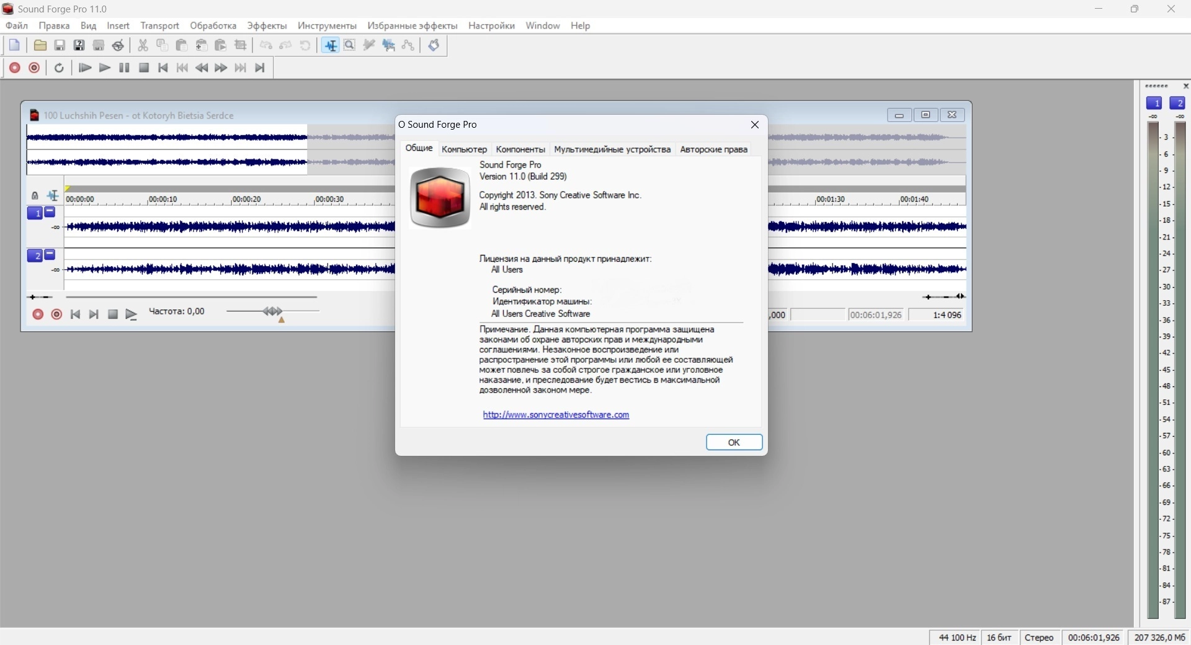Copy the selection using the Copy icon

coord(163,45)
